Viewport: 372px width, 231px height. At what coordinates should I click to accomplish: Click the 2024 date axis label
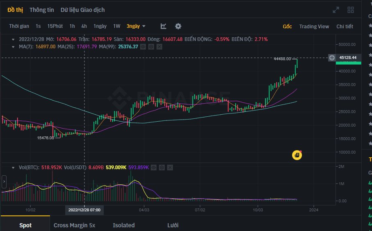coord(314,210)
